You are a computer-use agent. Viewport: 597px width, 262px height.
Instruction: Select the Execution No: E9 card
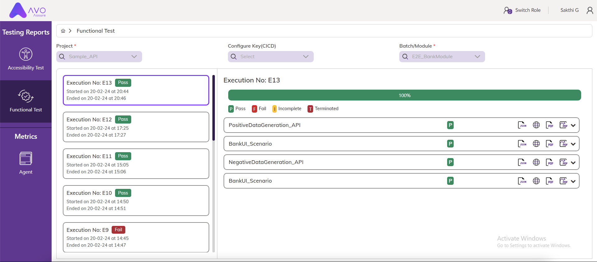(136, 237)
